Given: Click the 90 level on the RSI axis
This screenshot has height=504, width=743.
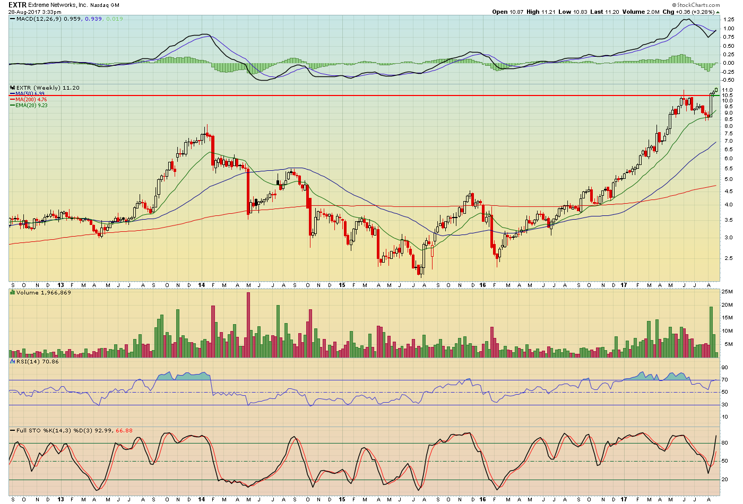Looking at the screenshot, I should click(725, 367).
